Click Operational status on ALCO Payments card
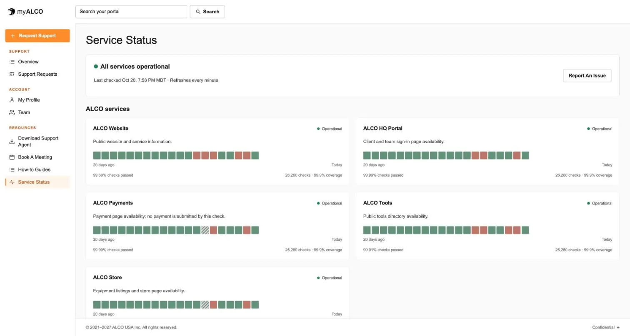Screen dimensions: 630x336 point(330,204)
